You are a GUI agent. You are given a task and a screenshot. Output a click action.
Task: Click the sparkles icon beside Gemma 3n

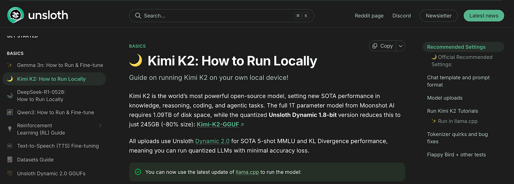coord(10,65)
